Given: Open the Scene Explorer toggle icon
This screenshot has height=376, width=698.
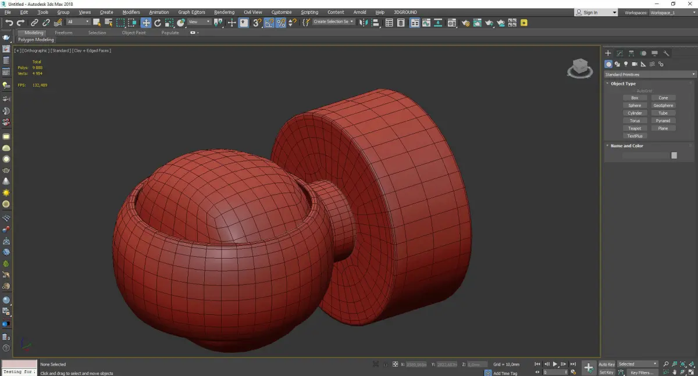Looking at the screenshot, I should [x=389, y=23].
